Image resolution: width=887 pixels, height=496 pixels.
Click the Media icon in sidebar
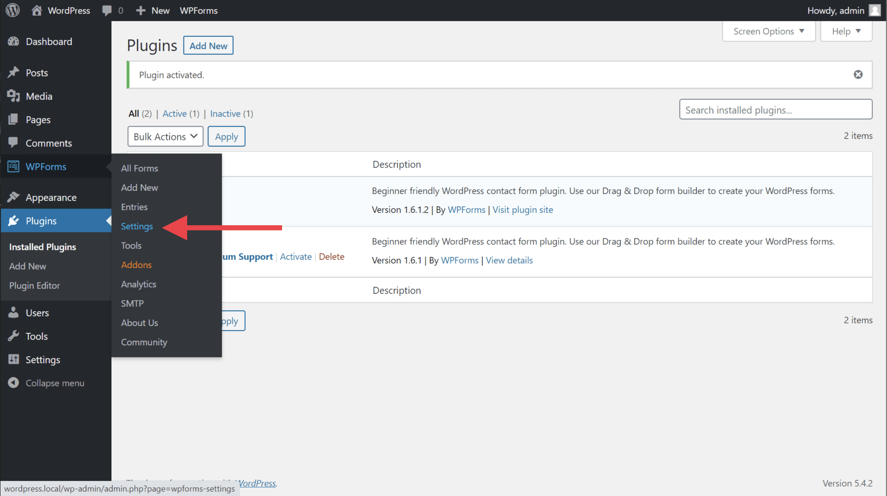[13, 96]
